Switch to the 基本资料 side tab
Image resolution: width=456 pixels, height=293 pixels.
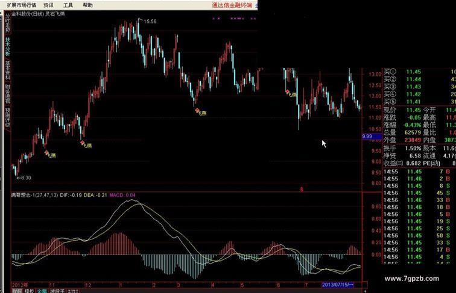tap(8, 70)
